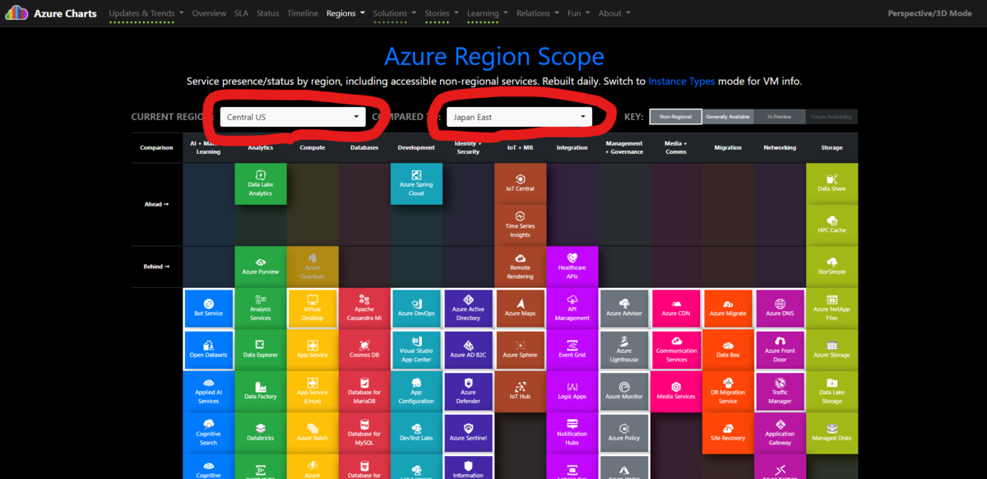Expand the Fun menu
This screenshot has width=987, height=479.
pyautogui.click(x=579, y=13)
